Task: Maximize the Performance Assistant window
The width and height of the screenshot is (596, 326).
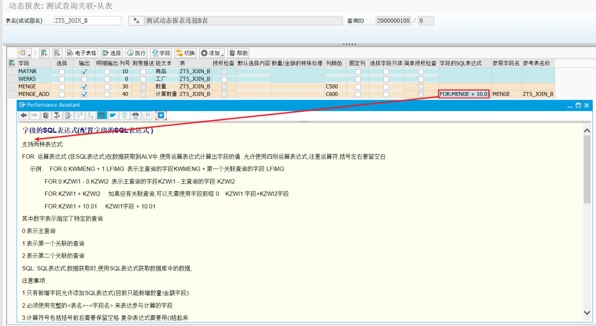Action: pyautogui.click(x=578, y=105)
